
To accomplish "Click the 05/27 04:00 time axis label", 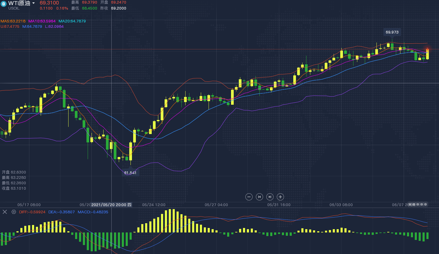I will 216,205.
